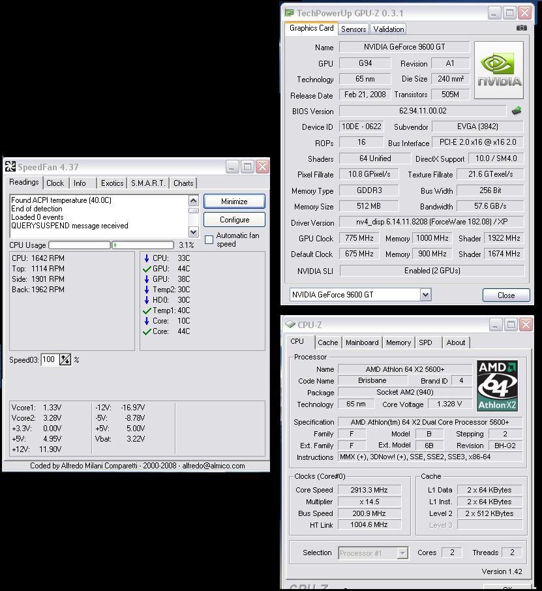The image size is (542, 591).
Task: Switch to the Sensors tab in GPU-Z
Action: [353, 29]
